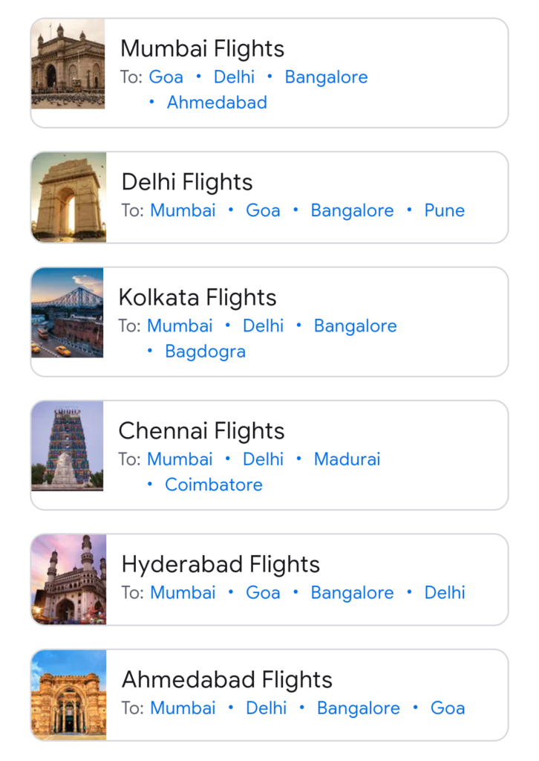
Task: Pick Delhi under Hyderabad Flights
Action: click(x=445, y=593)
